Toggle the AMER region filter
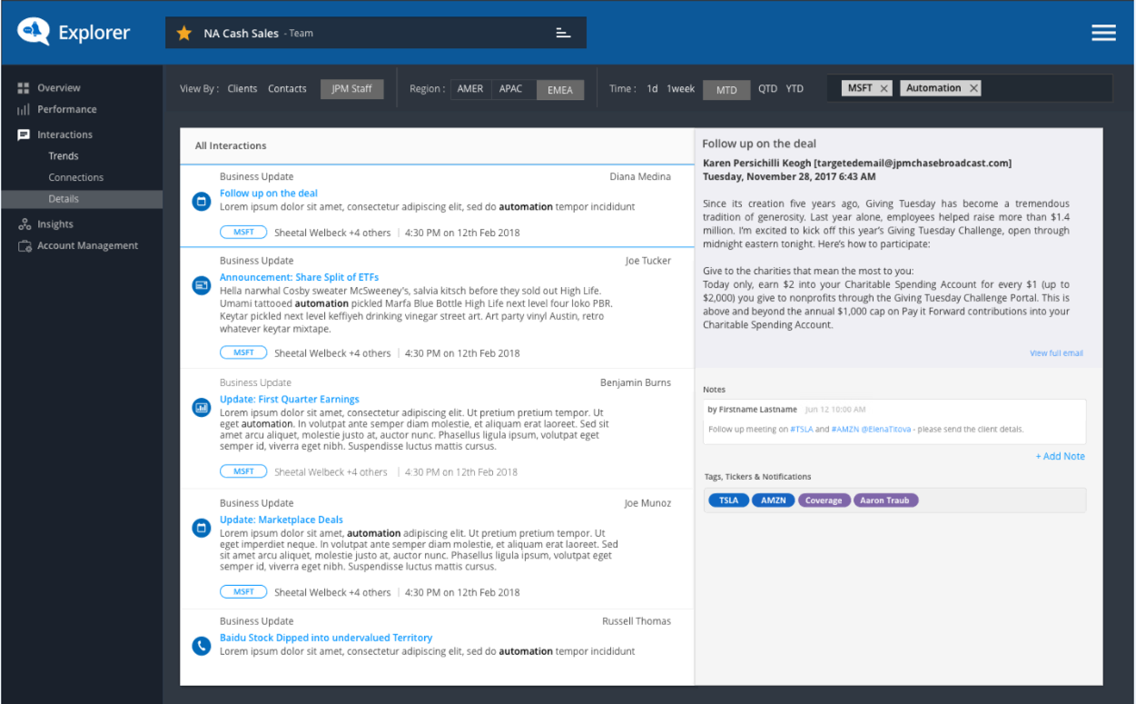 (x=470, y=89)
